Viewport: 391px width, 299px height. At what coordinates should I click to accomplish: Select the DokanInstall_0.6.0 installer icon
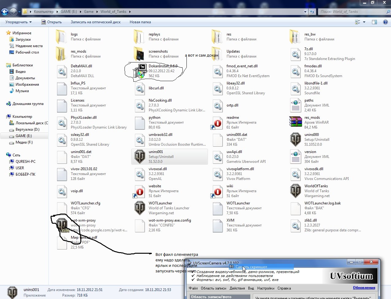point(140,71)
